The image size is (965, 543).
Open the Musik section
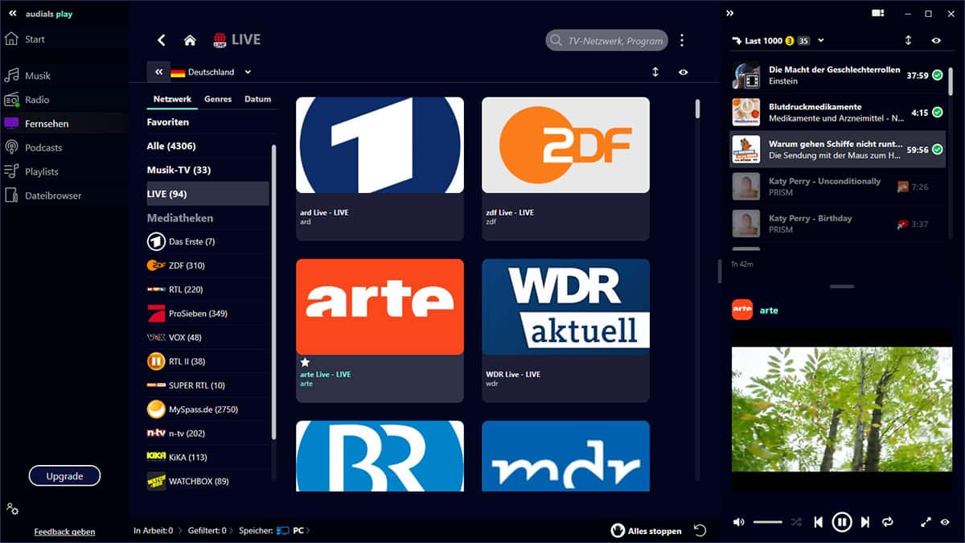coord(38,76)
